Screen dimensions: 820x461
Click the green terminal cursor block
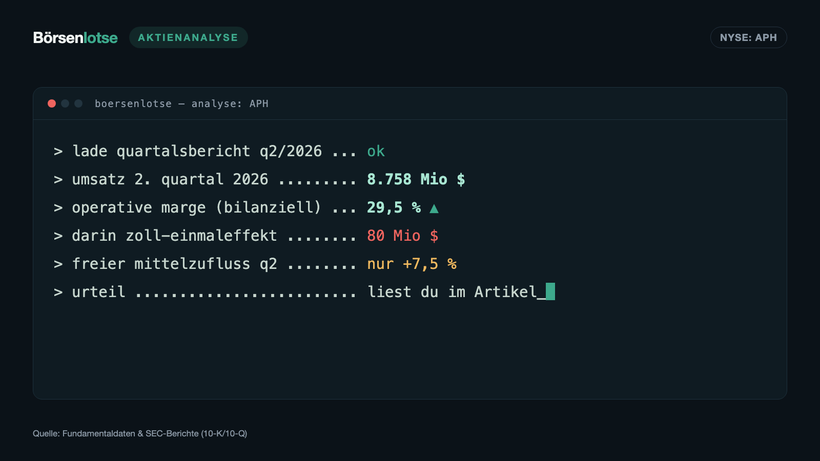tap(550, 291)
